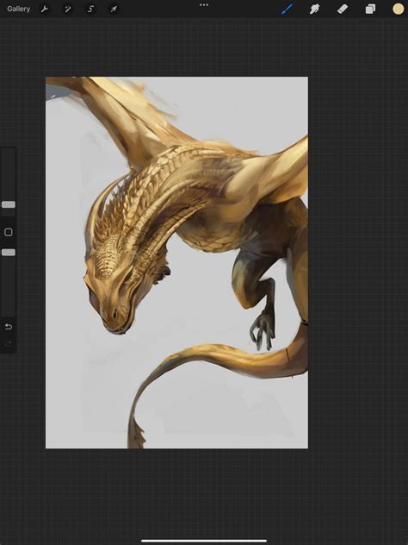The height and width of the screenshot is (545, 408).
Task: Activate the Selection tool
Action: [90, 9]
